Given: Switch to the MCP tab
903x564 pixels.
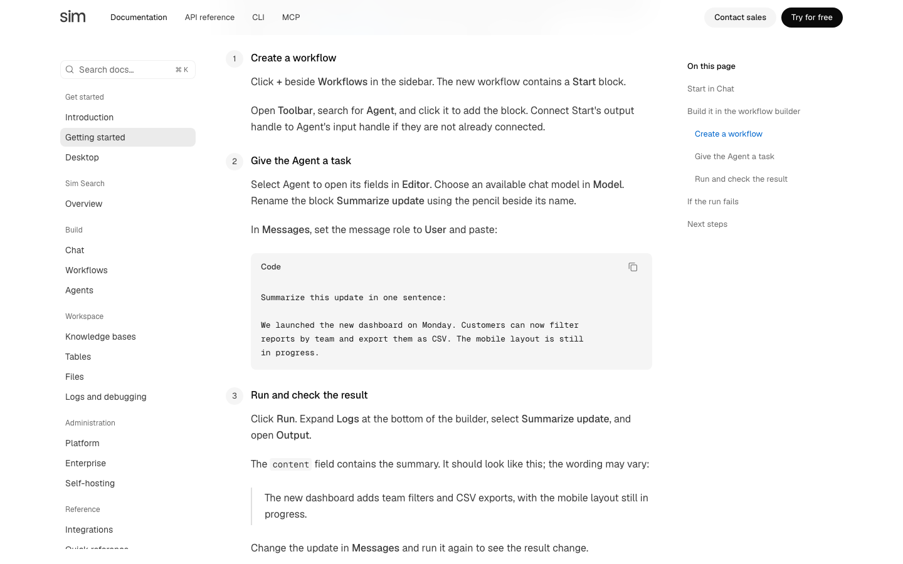Looking at the screenshot, I should pyautogui.click(x=291, y=18).
